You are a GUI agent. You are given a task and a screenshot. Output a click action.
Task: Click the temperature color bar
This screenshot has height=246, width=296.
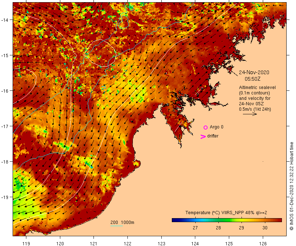click(227, 220)
